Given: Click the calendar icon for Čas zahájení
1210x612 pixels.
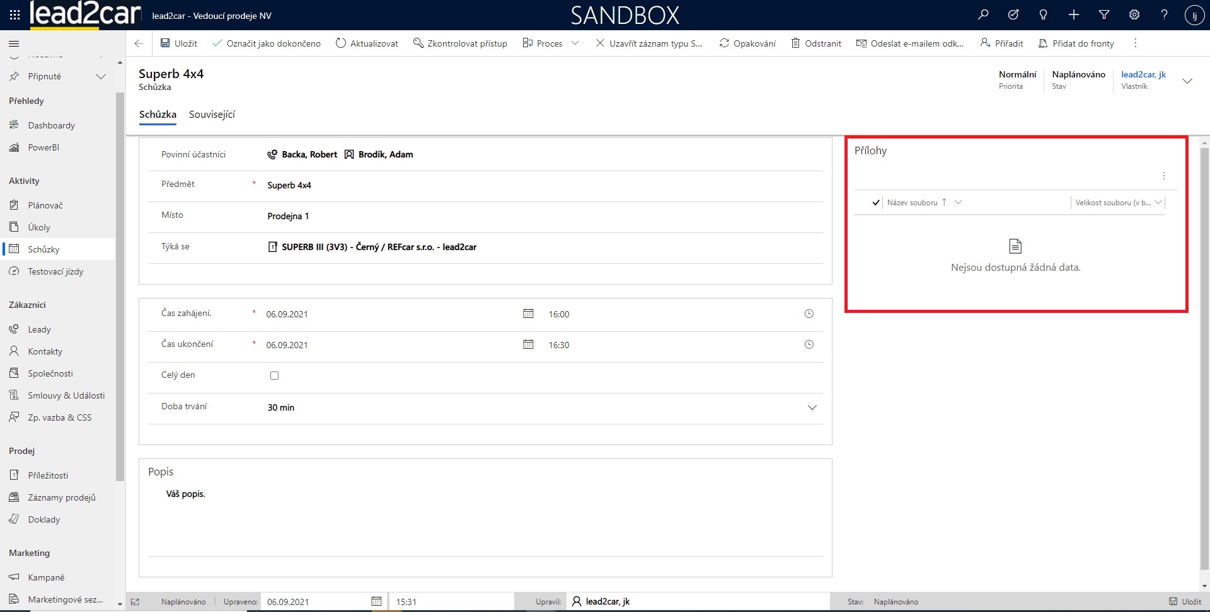Looking at the screenshot, I should pos(528,314).
